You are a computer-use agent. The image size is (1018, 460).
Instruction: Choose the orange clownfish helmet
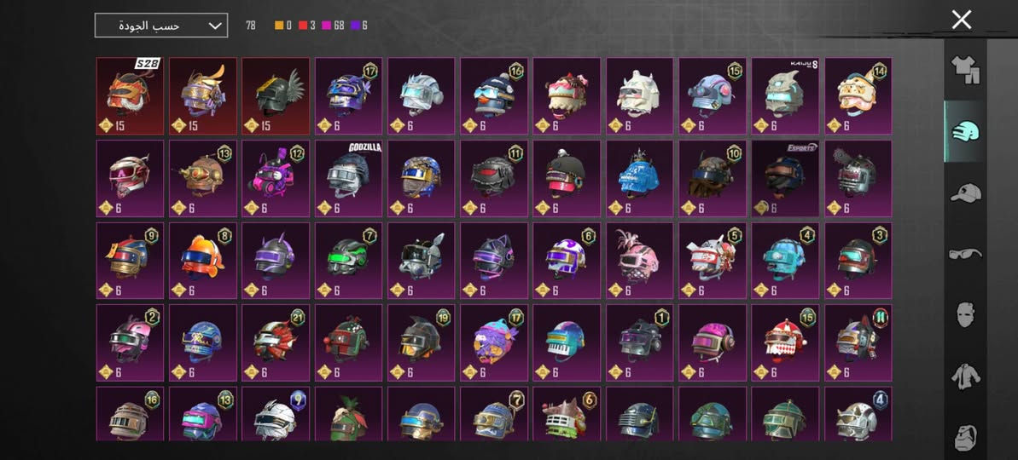(202, 261)
